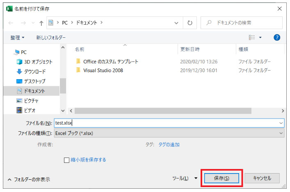
Task: Click the sidebar vertical scrollbar thumb
Action: click(x=63, y=86)
